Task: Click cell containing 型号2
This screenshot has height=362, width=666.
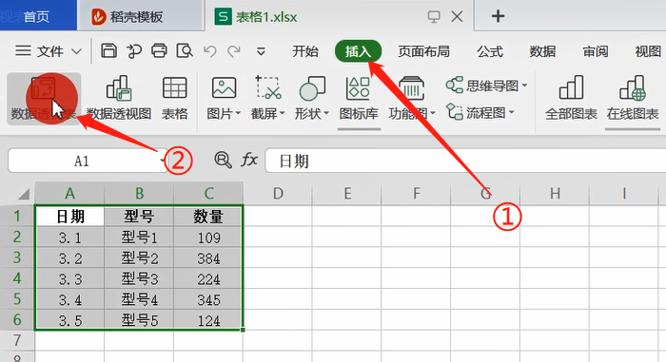Action: pos(139,258)
